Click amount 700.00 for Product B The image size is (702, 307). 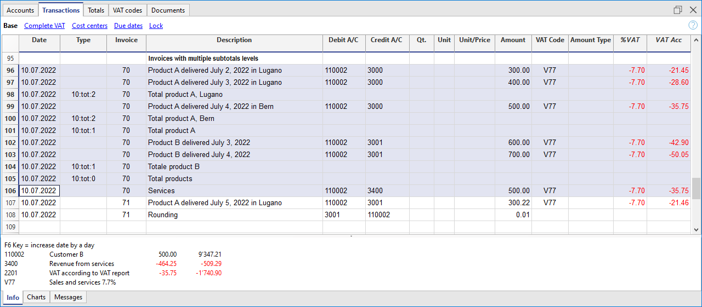[x=513, y=155]
